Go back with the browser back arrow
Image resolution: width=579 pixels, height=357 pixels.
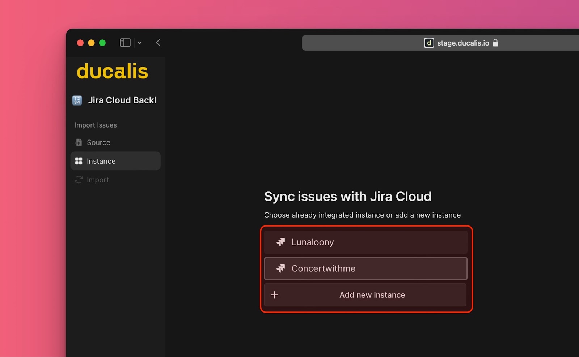point(158,43)
